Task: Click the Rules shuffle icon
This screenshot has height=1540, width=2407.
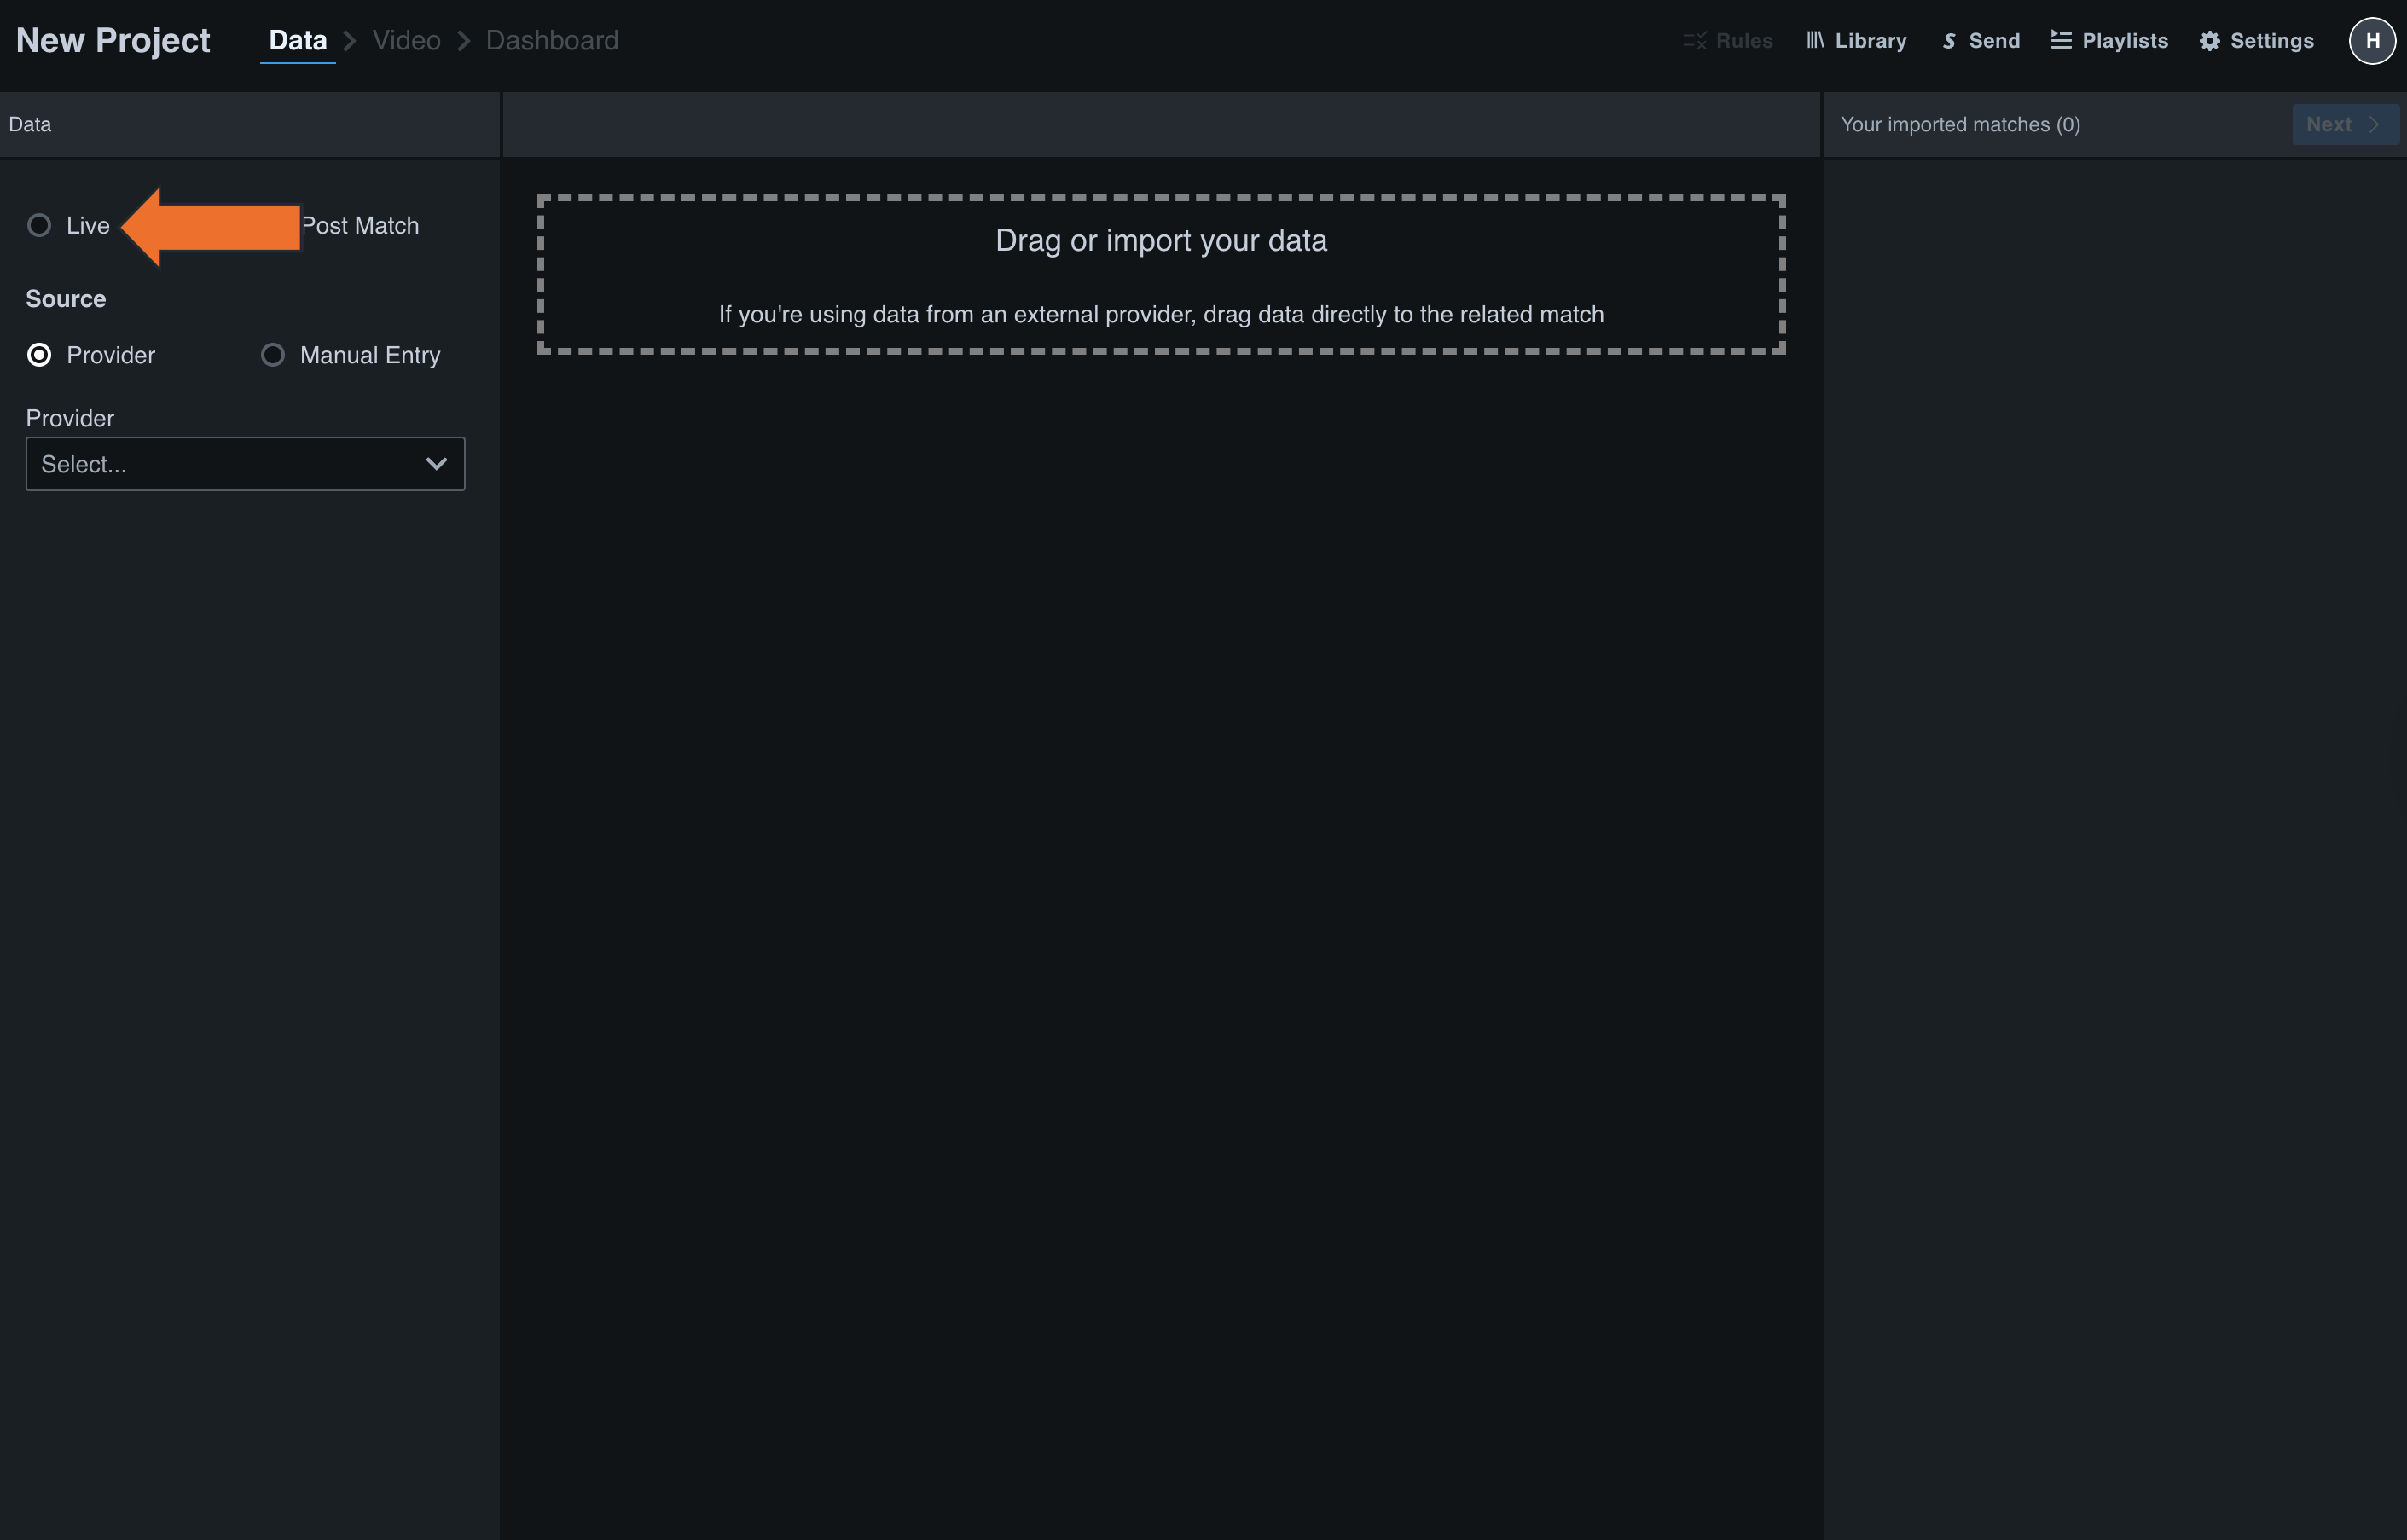Action: [1694, 41]
